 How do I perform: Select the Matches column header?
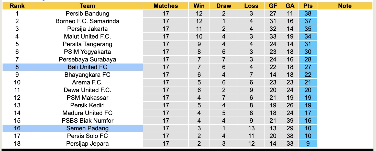point(165,6)
